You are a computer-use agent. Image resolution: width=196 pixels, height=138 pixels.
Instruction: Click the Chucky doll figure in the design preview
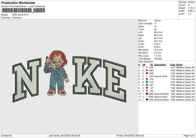pyautogui.click(x=56, y=73)
